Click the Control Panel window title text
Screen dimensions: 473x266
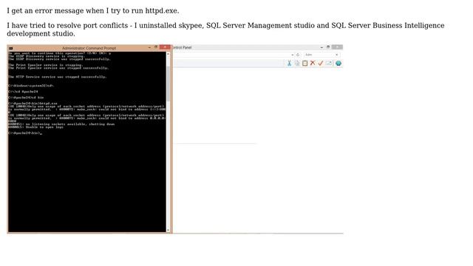click(182, 47)
